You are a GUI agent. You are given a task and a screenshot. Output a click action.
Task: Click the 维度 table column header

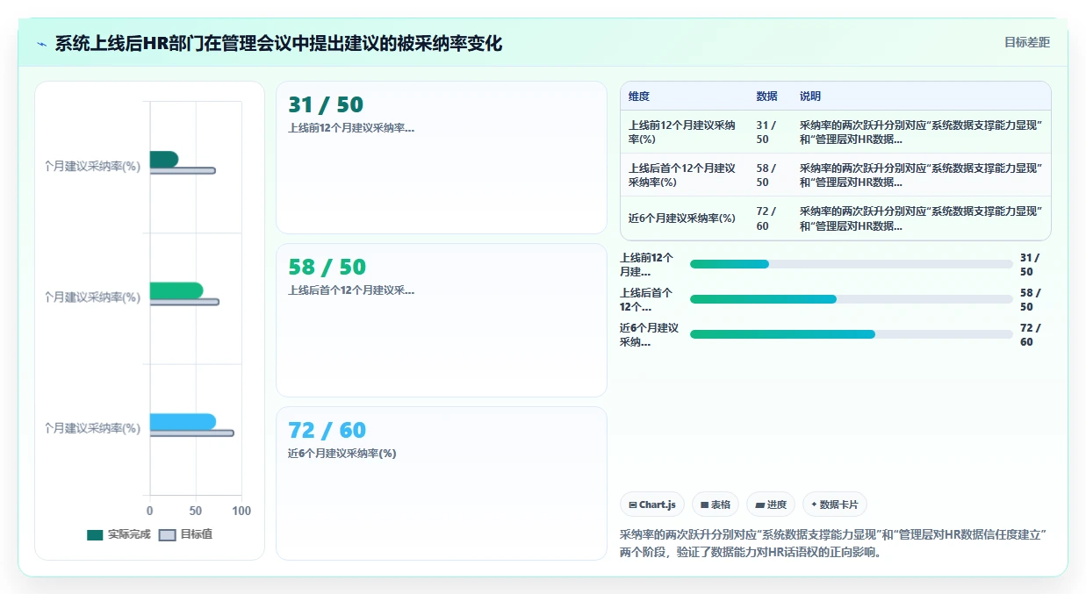[x=639, y=97]
